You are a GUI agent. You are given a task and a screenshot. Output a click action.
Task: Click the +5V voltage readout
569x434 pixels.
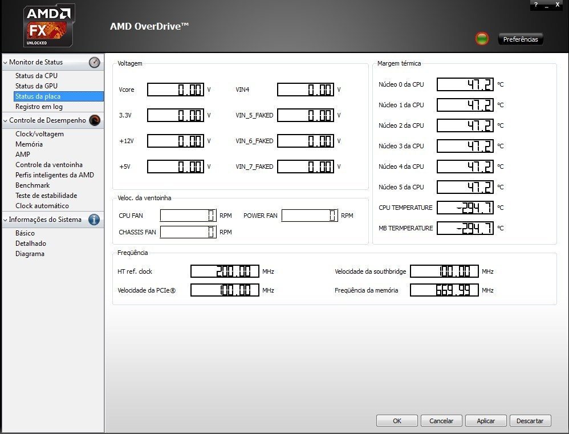[x=176, y=167]
